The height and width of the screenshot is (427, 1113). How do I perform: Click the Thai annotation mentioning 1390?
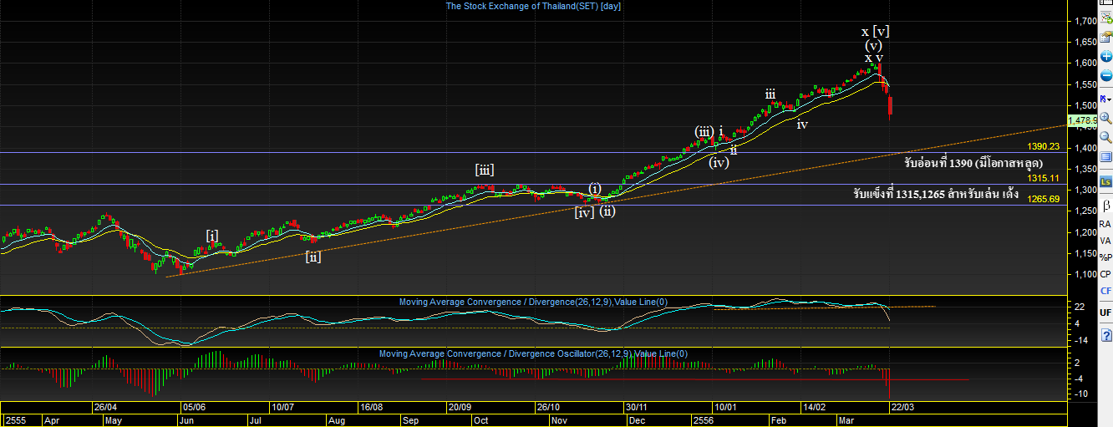[x=973, y=164]
